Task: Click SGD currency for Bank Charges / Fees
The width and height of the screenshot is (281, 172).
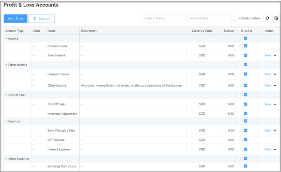Action: (202, 131)
